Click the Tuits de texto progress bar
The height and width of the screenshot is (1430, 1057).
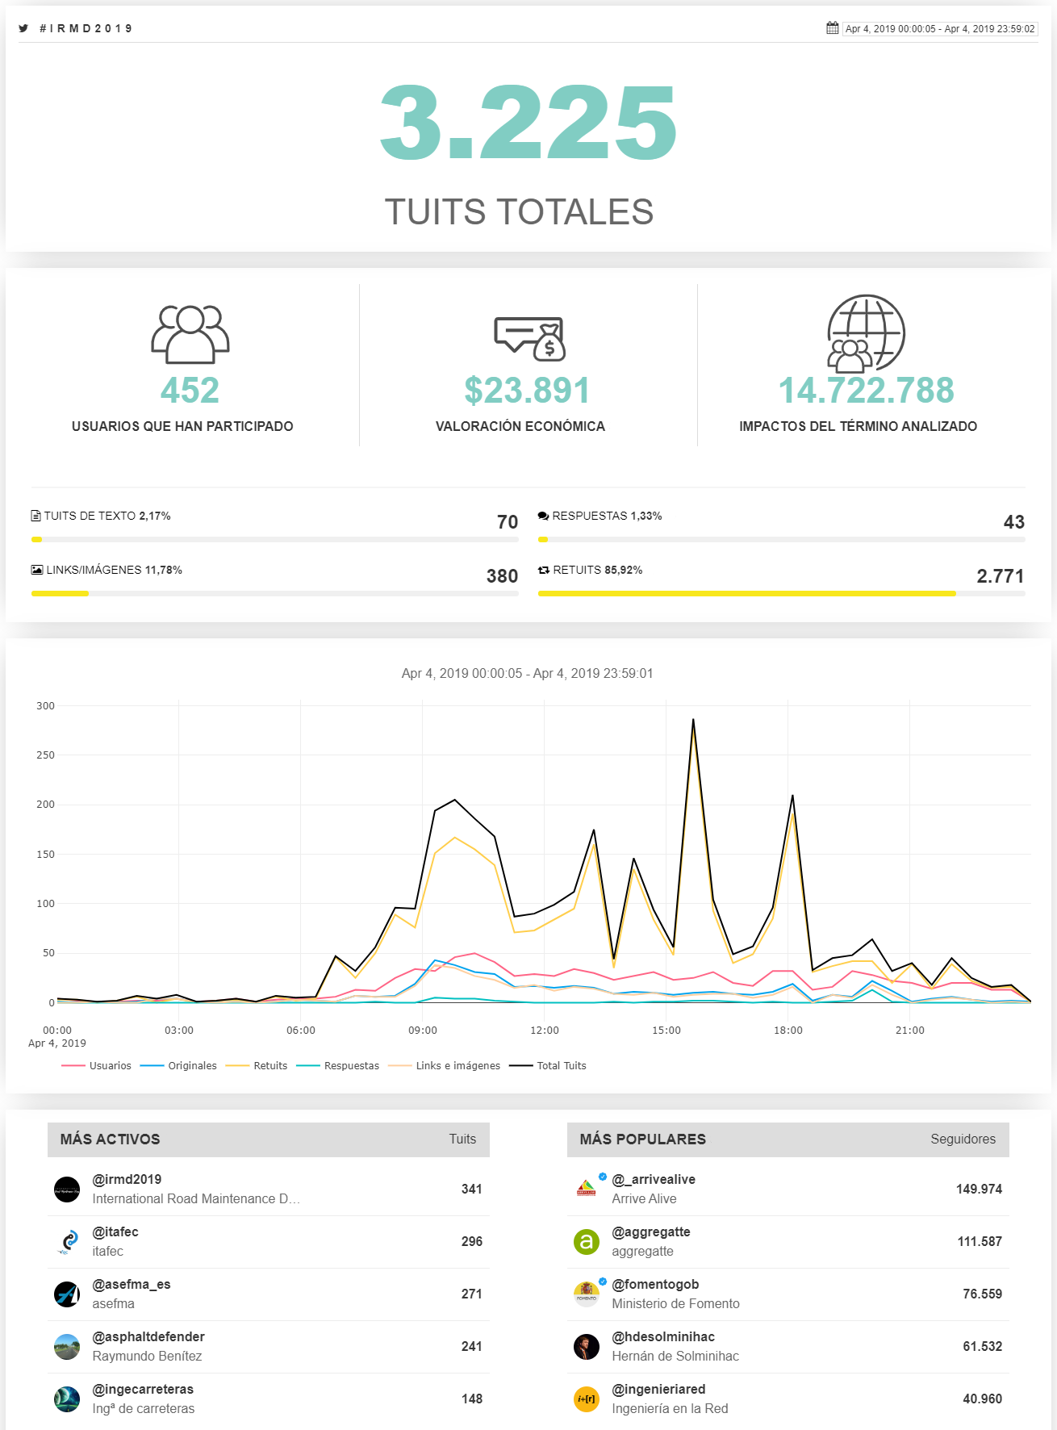(x=274, y=539)
